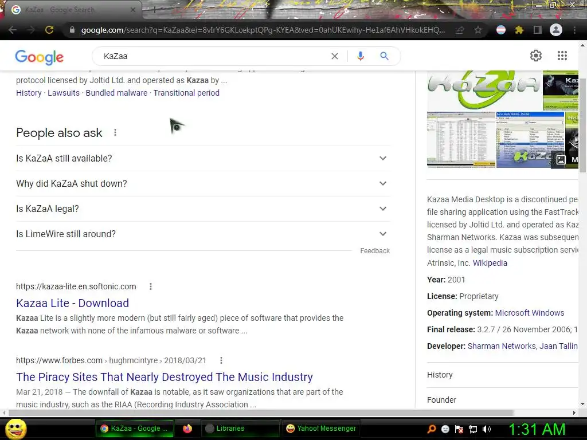587x440 pixels.
Task: Open the Microsoft Windows link
Action: (529, 313)
